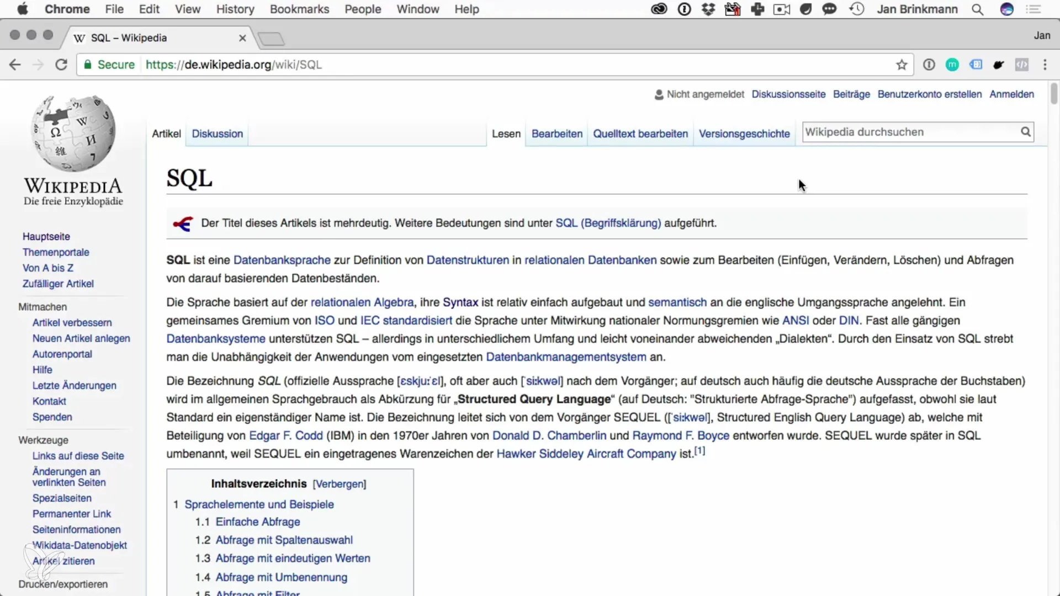Open Chrome's three-dot menu
This screenshot has width=1060, height=596.
point(1045,65)
